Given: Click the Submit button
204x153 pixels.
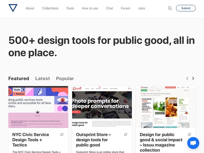Looking at the screenshot, I should 186,8.
